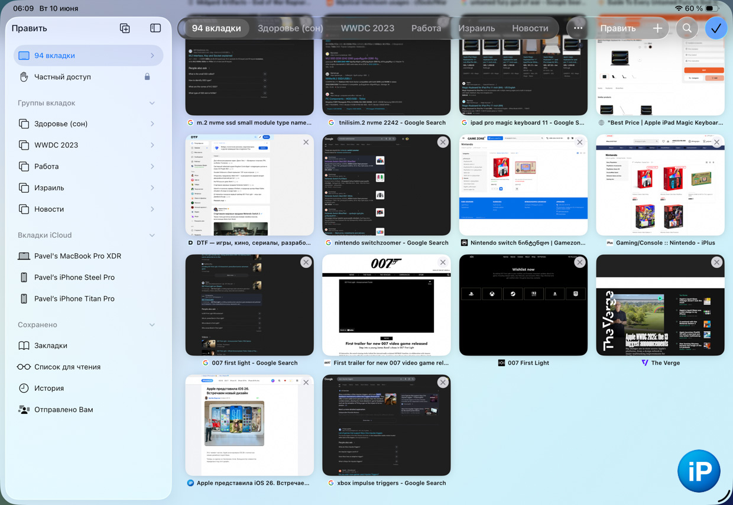733x505 pixels.
Task: Confirm with the blue checkmark button
Action: click(716, 28)
